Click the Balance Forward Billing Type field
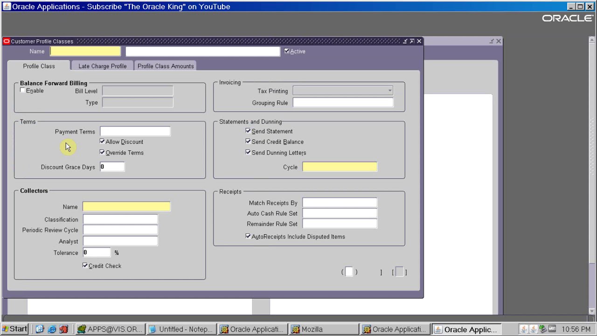Screen dimensions: 597x336 pos(138,103)
